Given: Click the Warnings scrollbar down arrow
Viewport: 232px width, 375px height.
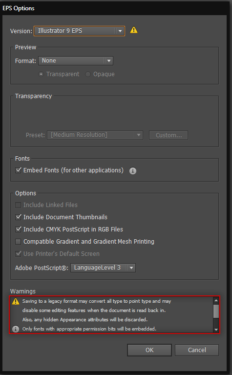Looking at the screenshot, I should [216, 330].
